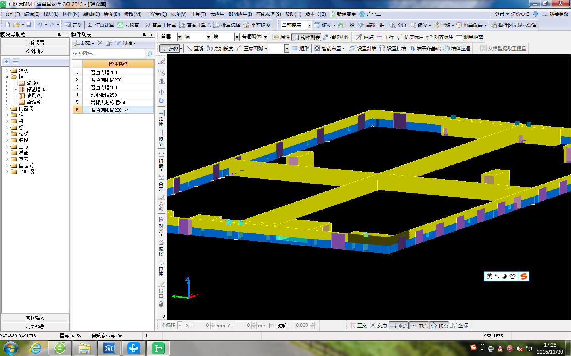Open the 帮助(H) menu
The width and height of the screenshot is (571, 356).
[x=293, y=14]
